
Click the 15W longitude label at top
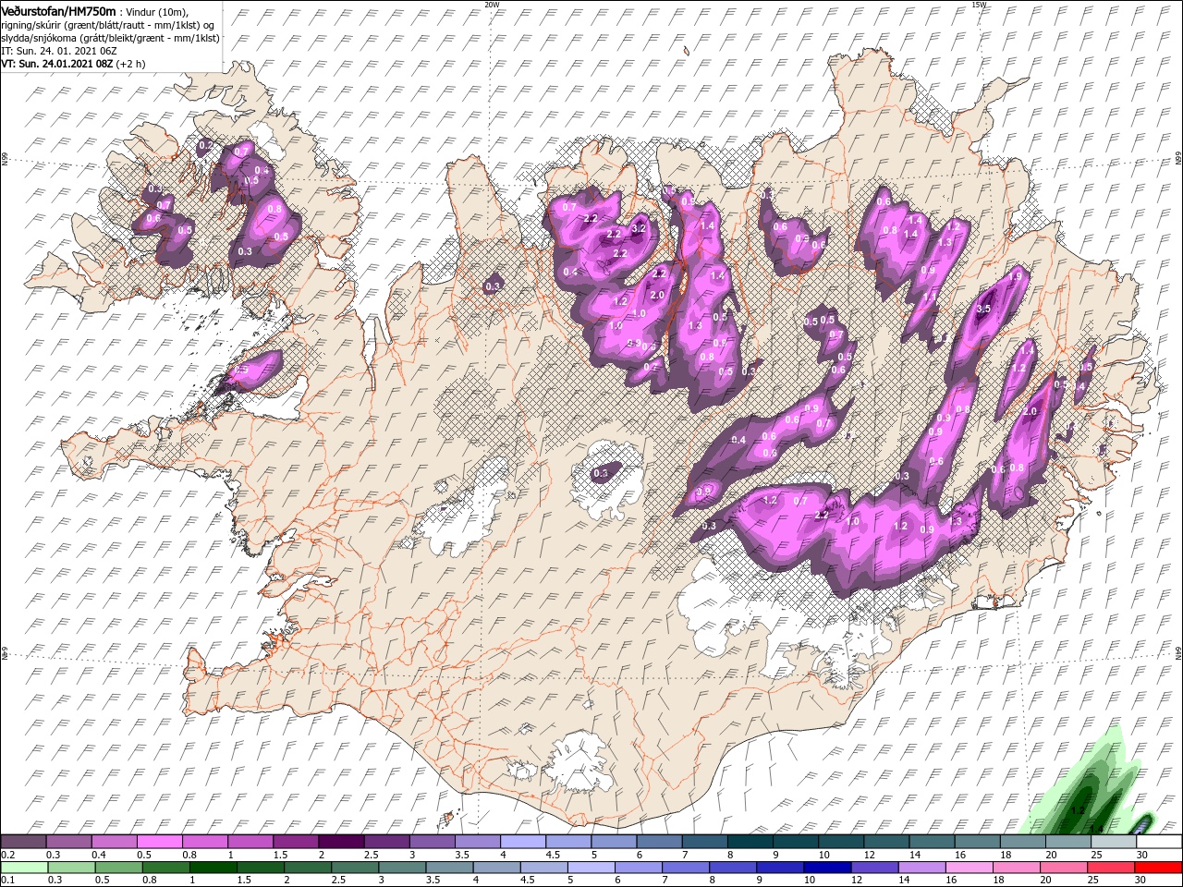[x=978, y=5]
